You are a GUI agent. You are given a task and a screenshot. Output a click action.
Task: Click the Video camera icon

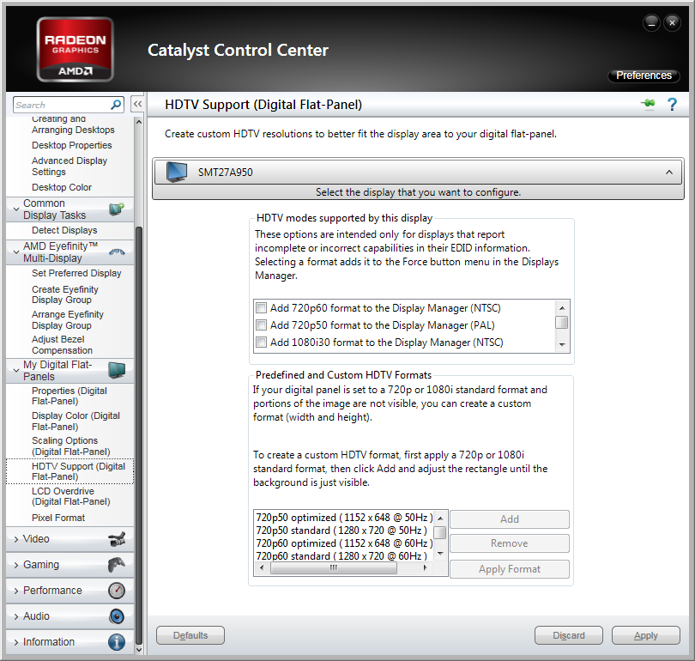(x=117, y=539)
